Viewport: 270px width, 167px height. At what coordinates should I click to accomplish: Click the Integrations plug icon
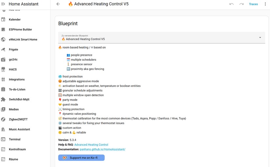click(x=3, y=79)
